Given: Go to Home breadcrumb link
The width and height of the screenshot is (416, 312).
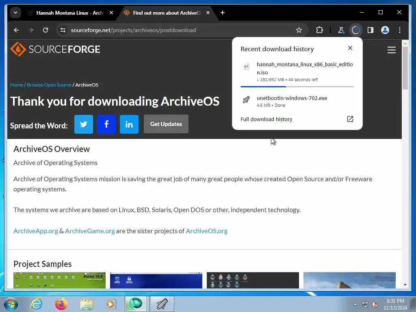Looking at the screenshot, I should 16,85.
